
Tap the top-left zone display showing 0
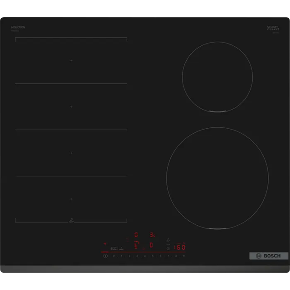136,235
